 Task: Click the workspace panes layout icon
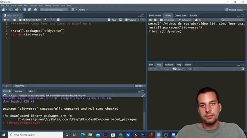[x=73, y=10]
